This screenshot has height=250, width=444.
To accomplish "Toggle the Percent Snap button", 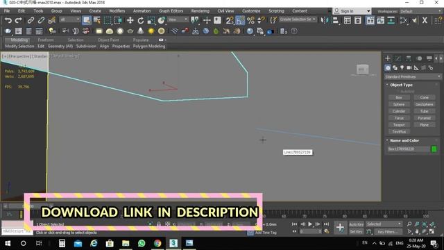I will point(250,20).
